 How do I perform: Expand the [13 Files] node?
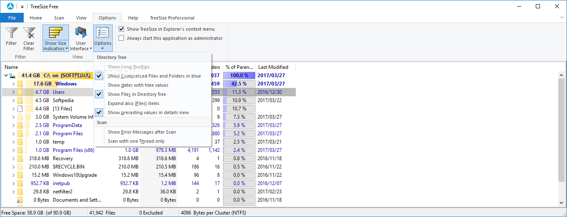pyautogui.click(x=13, y=109)
